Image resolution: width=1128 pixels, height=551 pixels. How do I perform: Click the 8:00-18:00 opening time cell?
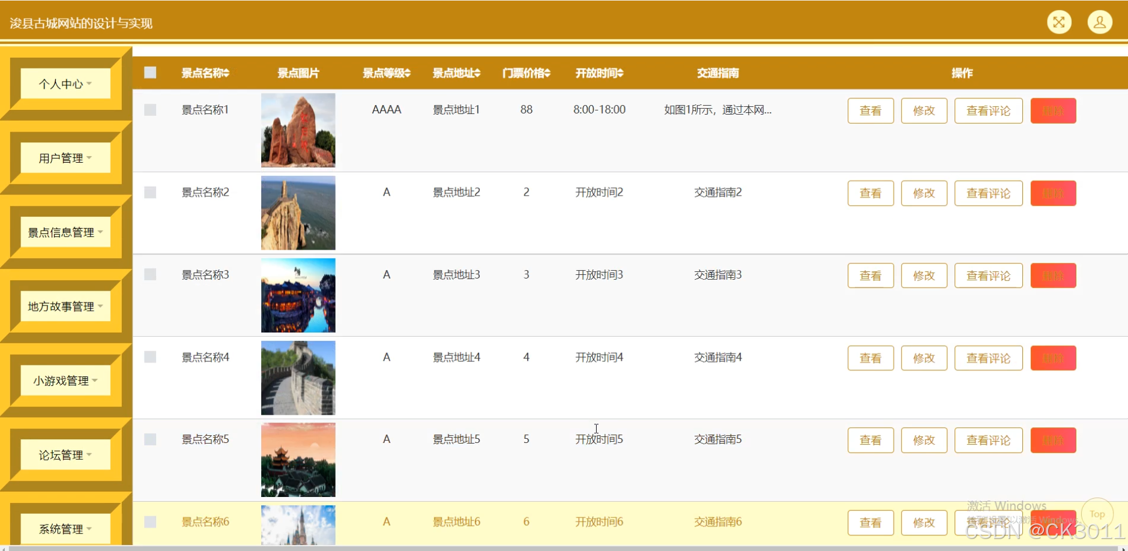[x=599, y=110]
